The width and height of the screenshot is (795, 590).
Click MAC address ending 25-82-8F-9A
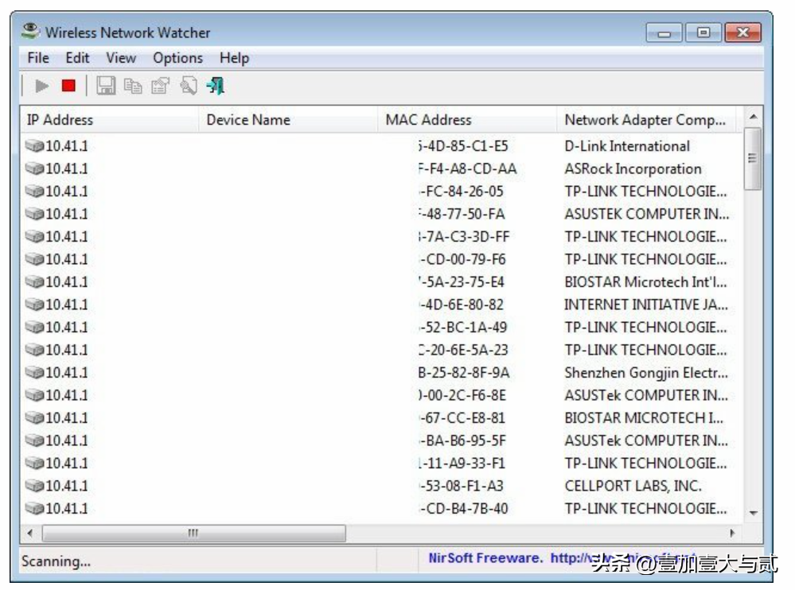(463, 372)
